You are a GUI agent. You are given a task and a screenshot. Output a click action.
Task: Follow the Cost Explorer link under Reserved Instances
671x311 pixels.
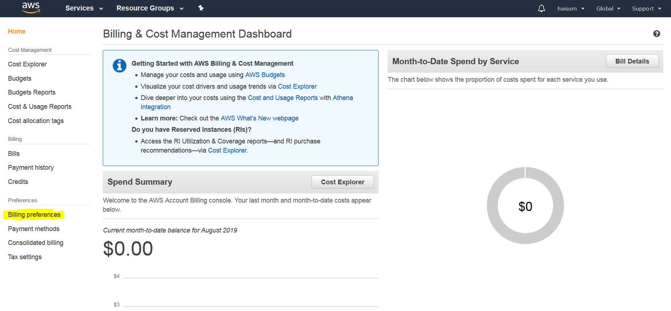coord(228,150)
